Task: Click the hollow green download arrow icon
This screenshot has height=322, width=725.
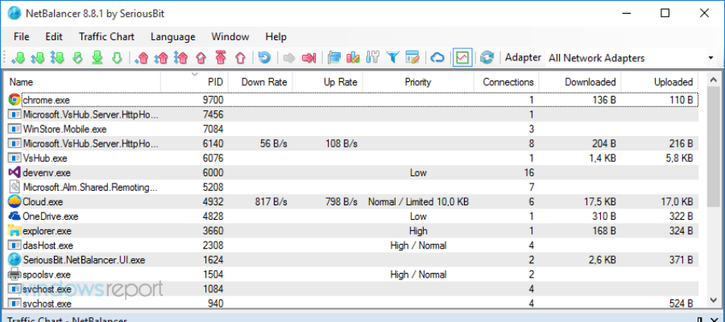Action: (117, 58)
